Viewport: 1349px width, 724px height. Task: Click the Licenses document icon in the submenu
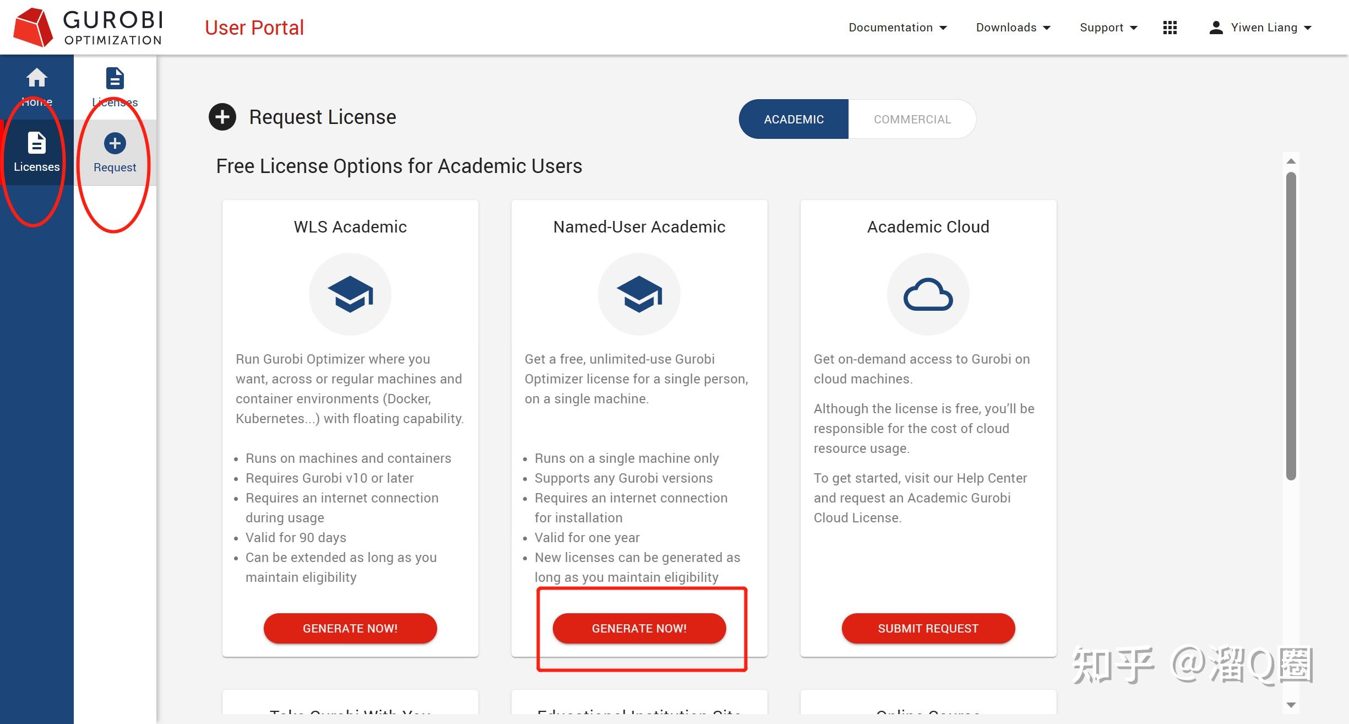click(115, 79)
